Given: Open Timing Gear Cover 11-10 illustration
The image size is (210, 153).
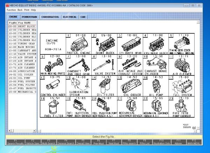Looking at the screenshot, I should click(182, 44).
